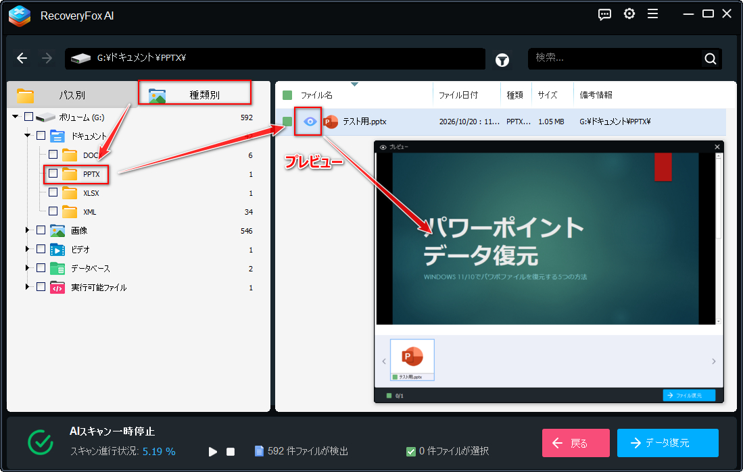Click the 画像 picture category icon
Screen dimensions: 743x472
[57, 231]
